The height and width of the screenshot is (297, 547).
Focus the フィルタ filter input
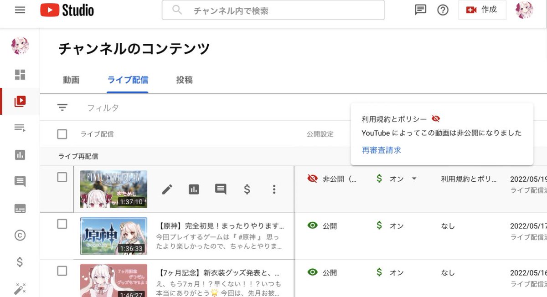[103, 108]
